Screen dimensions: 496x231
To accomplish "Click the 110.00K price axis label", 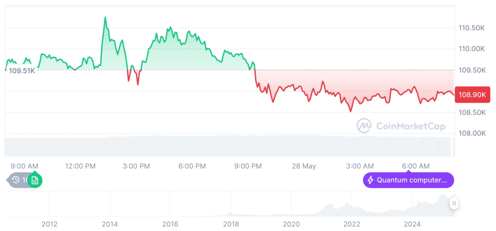I will pos(471,49).
